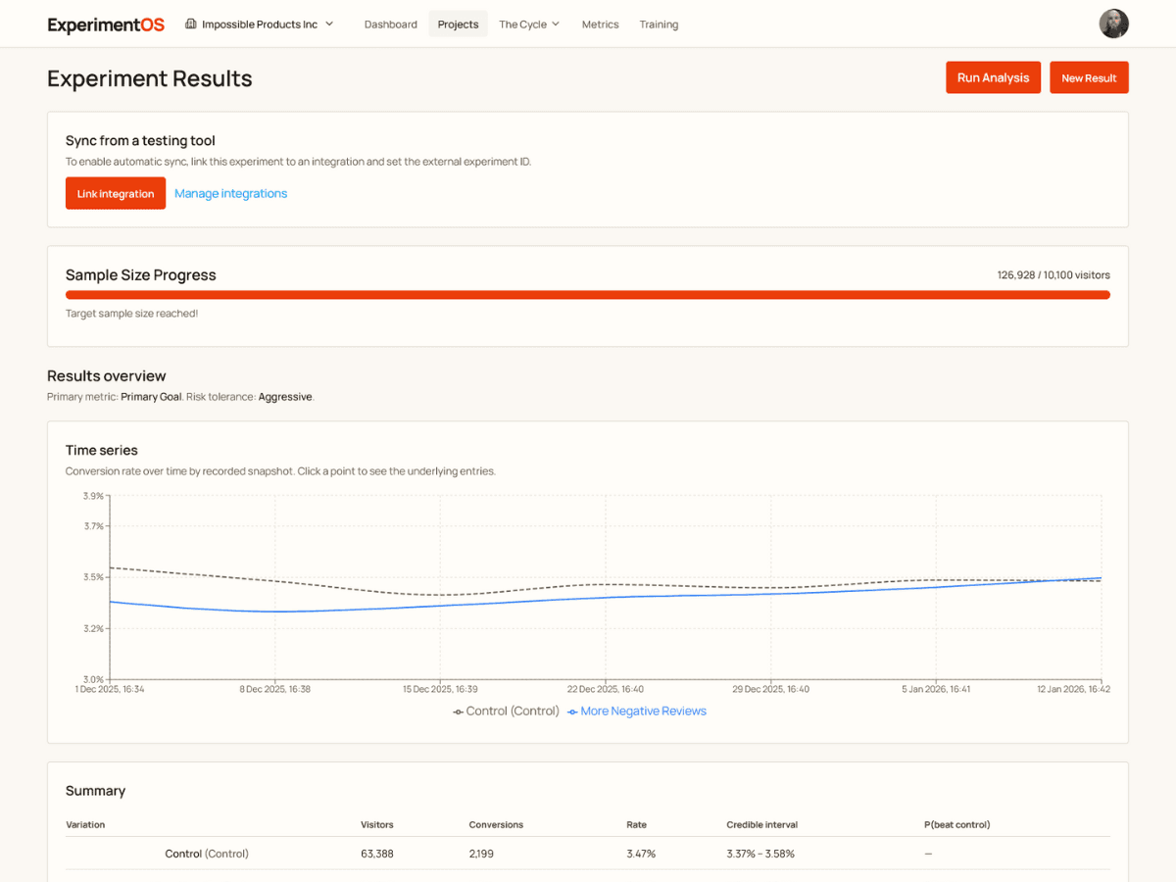
Task: Click the Run Analysis button
Action: click(x=993, y=77)
